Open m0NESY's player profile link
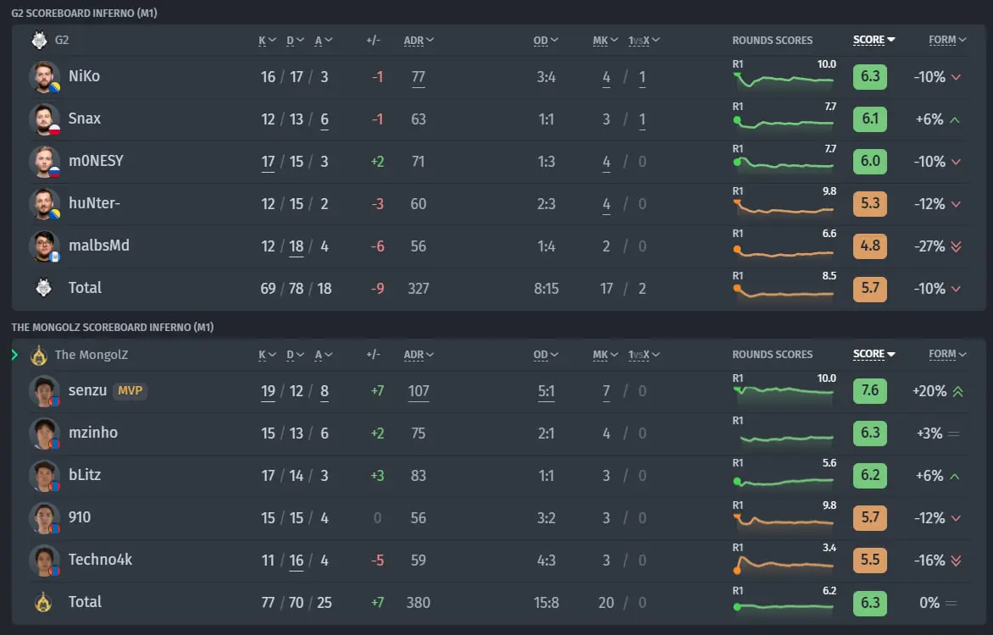Viewport: 993px width, 635px height. coord(97,162)
